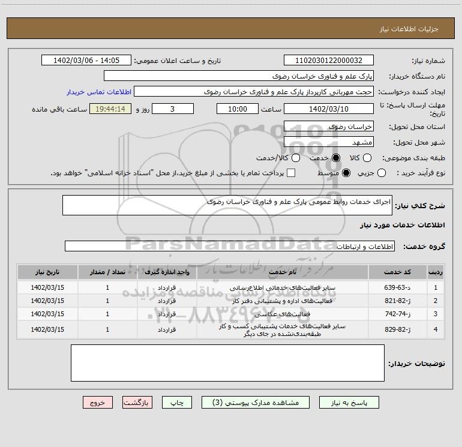Click the بازگشت back button

137,403
